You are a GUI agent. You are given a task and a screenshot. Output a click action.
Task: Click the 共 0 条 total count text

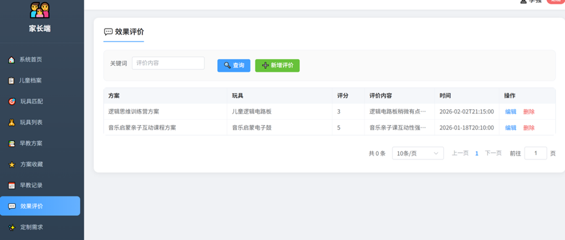pyautogui.click(x=377, y=153)
